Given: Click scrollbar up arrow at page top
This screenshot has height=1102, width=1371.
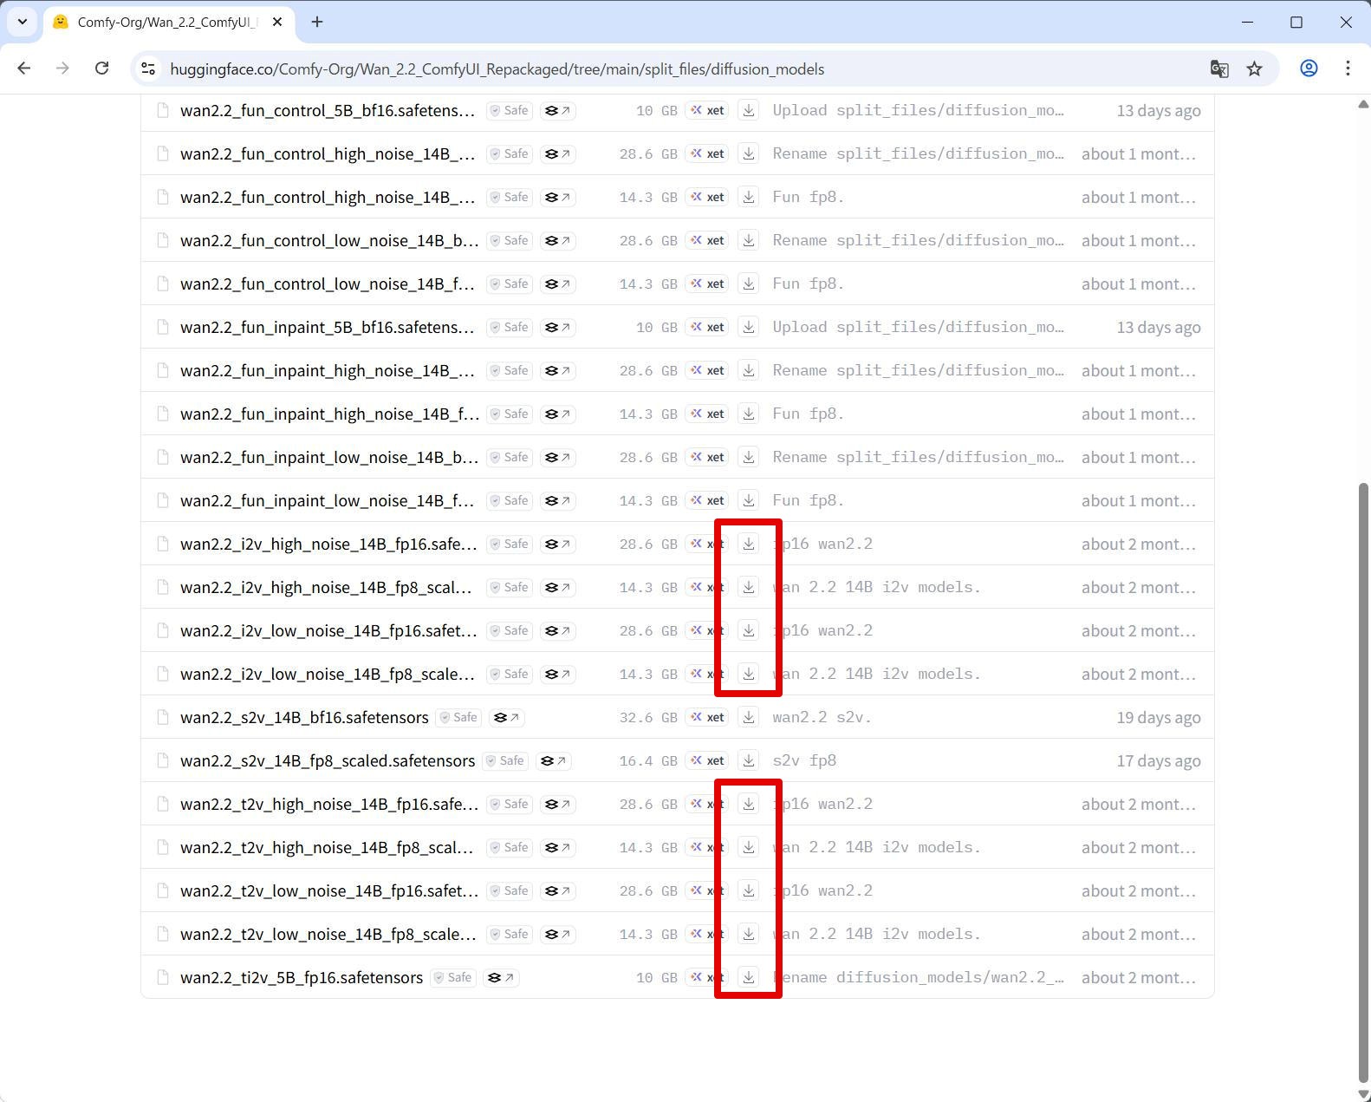Looking at the screenshot, I should coord(1363,103).
